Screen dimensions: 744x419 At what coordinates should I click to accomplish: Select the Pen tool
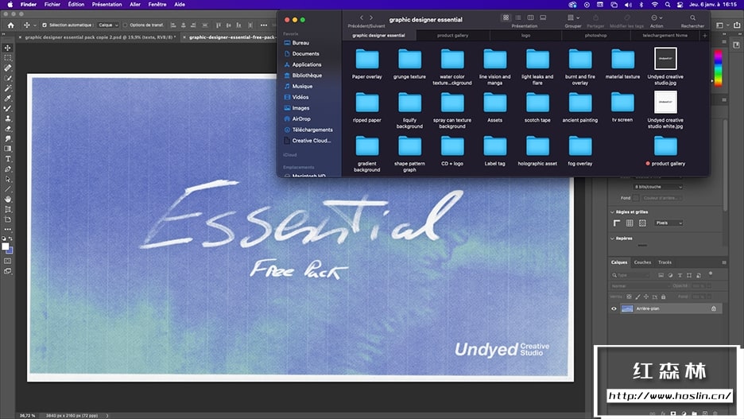click(x=8, y=169)
